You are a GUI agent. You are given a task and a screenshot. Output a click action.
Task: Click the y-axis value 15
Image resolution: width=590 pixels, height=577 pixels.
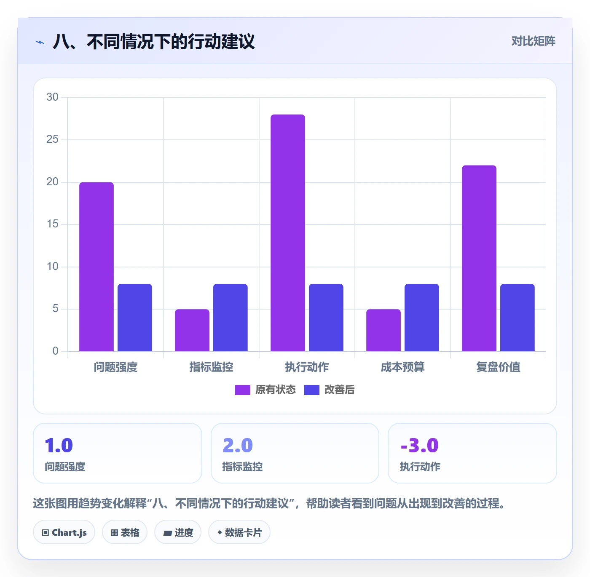click(x=52, y=224)
